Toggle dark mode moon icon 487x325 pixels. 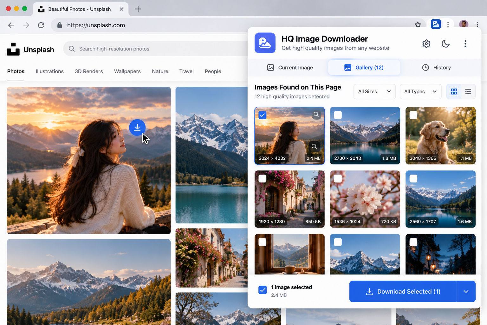(x=445, y=43)
